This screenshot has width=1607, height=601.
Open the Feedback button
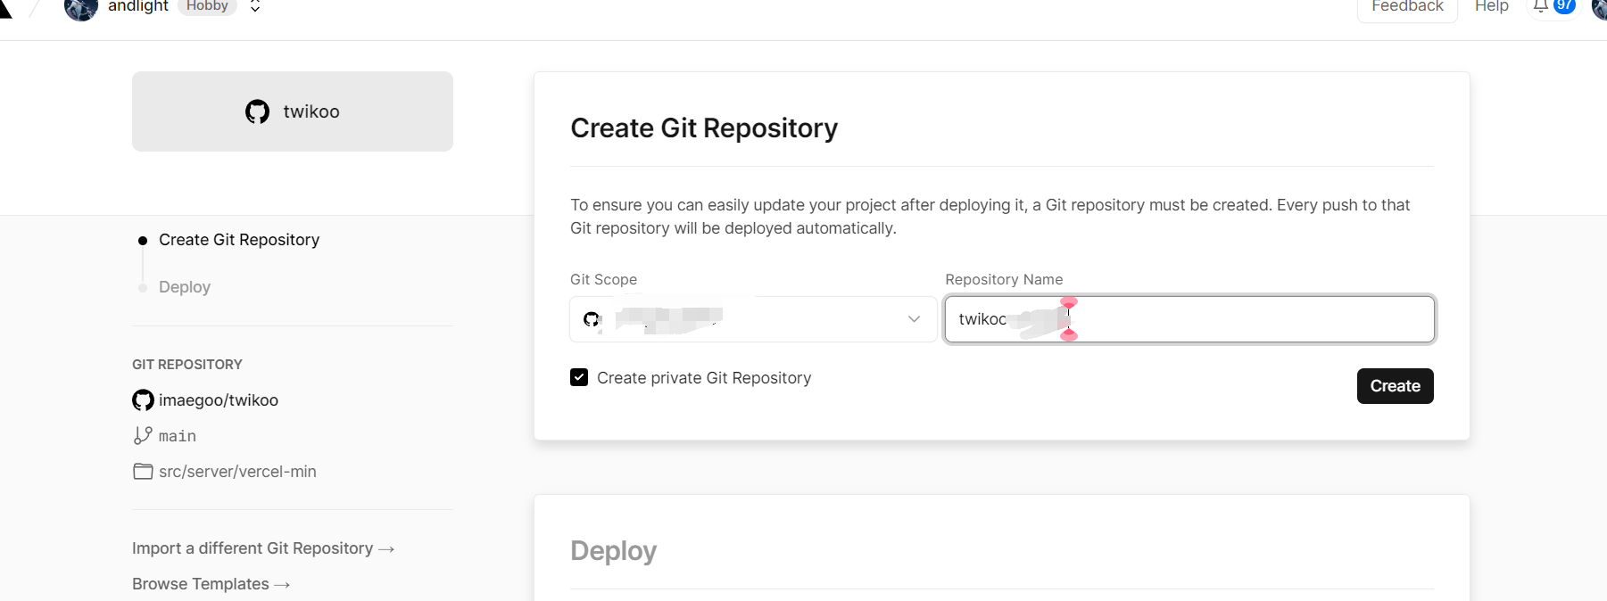tap(1407, 6)
